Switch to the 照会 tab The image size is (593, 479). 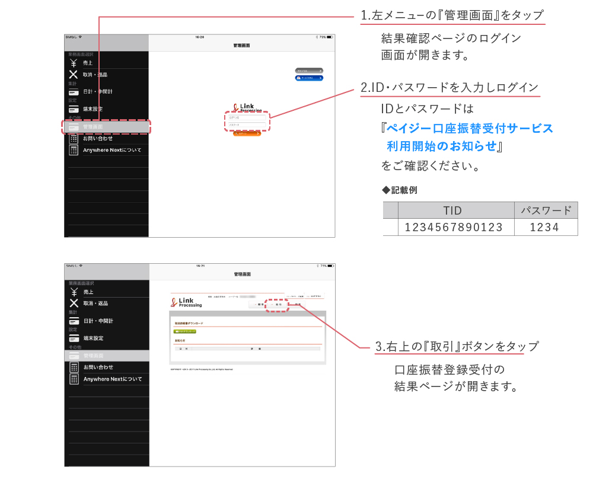tap(259, 304)
